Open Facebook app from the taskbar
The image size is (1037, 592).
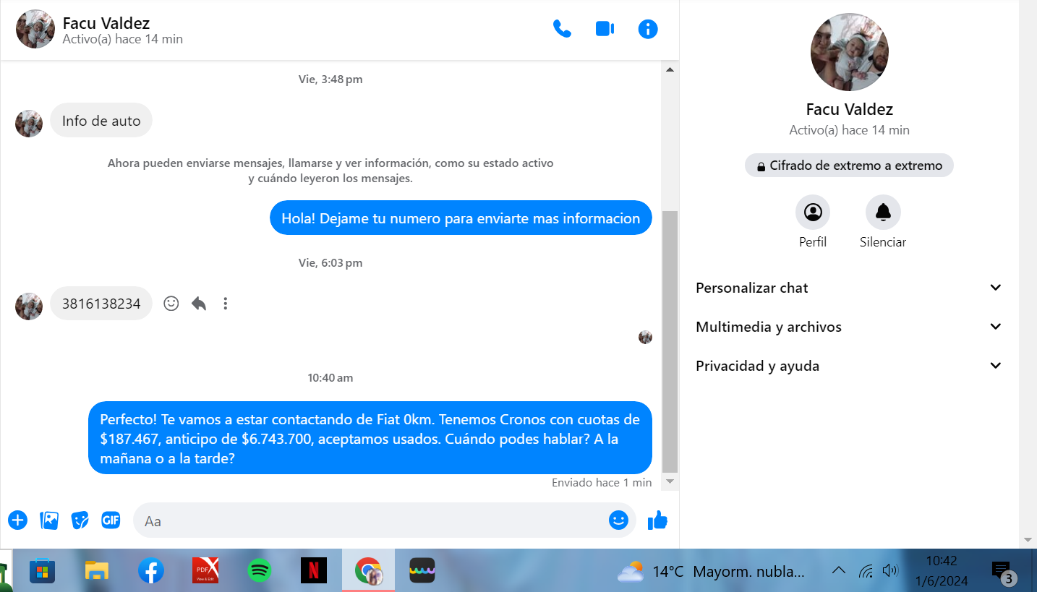point(150,571)
